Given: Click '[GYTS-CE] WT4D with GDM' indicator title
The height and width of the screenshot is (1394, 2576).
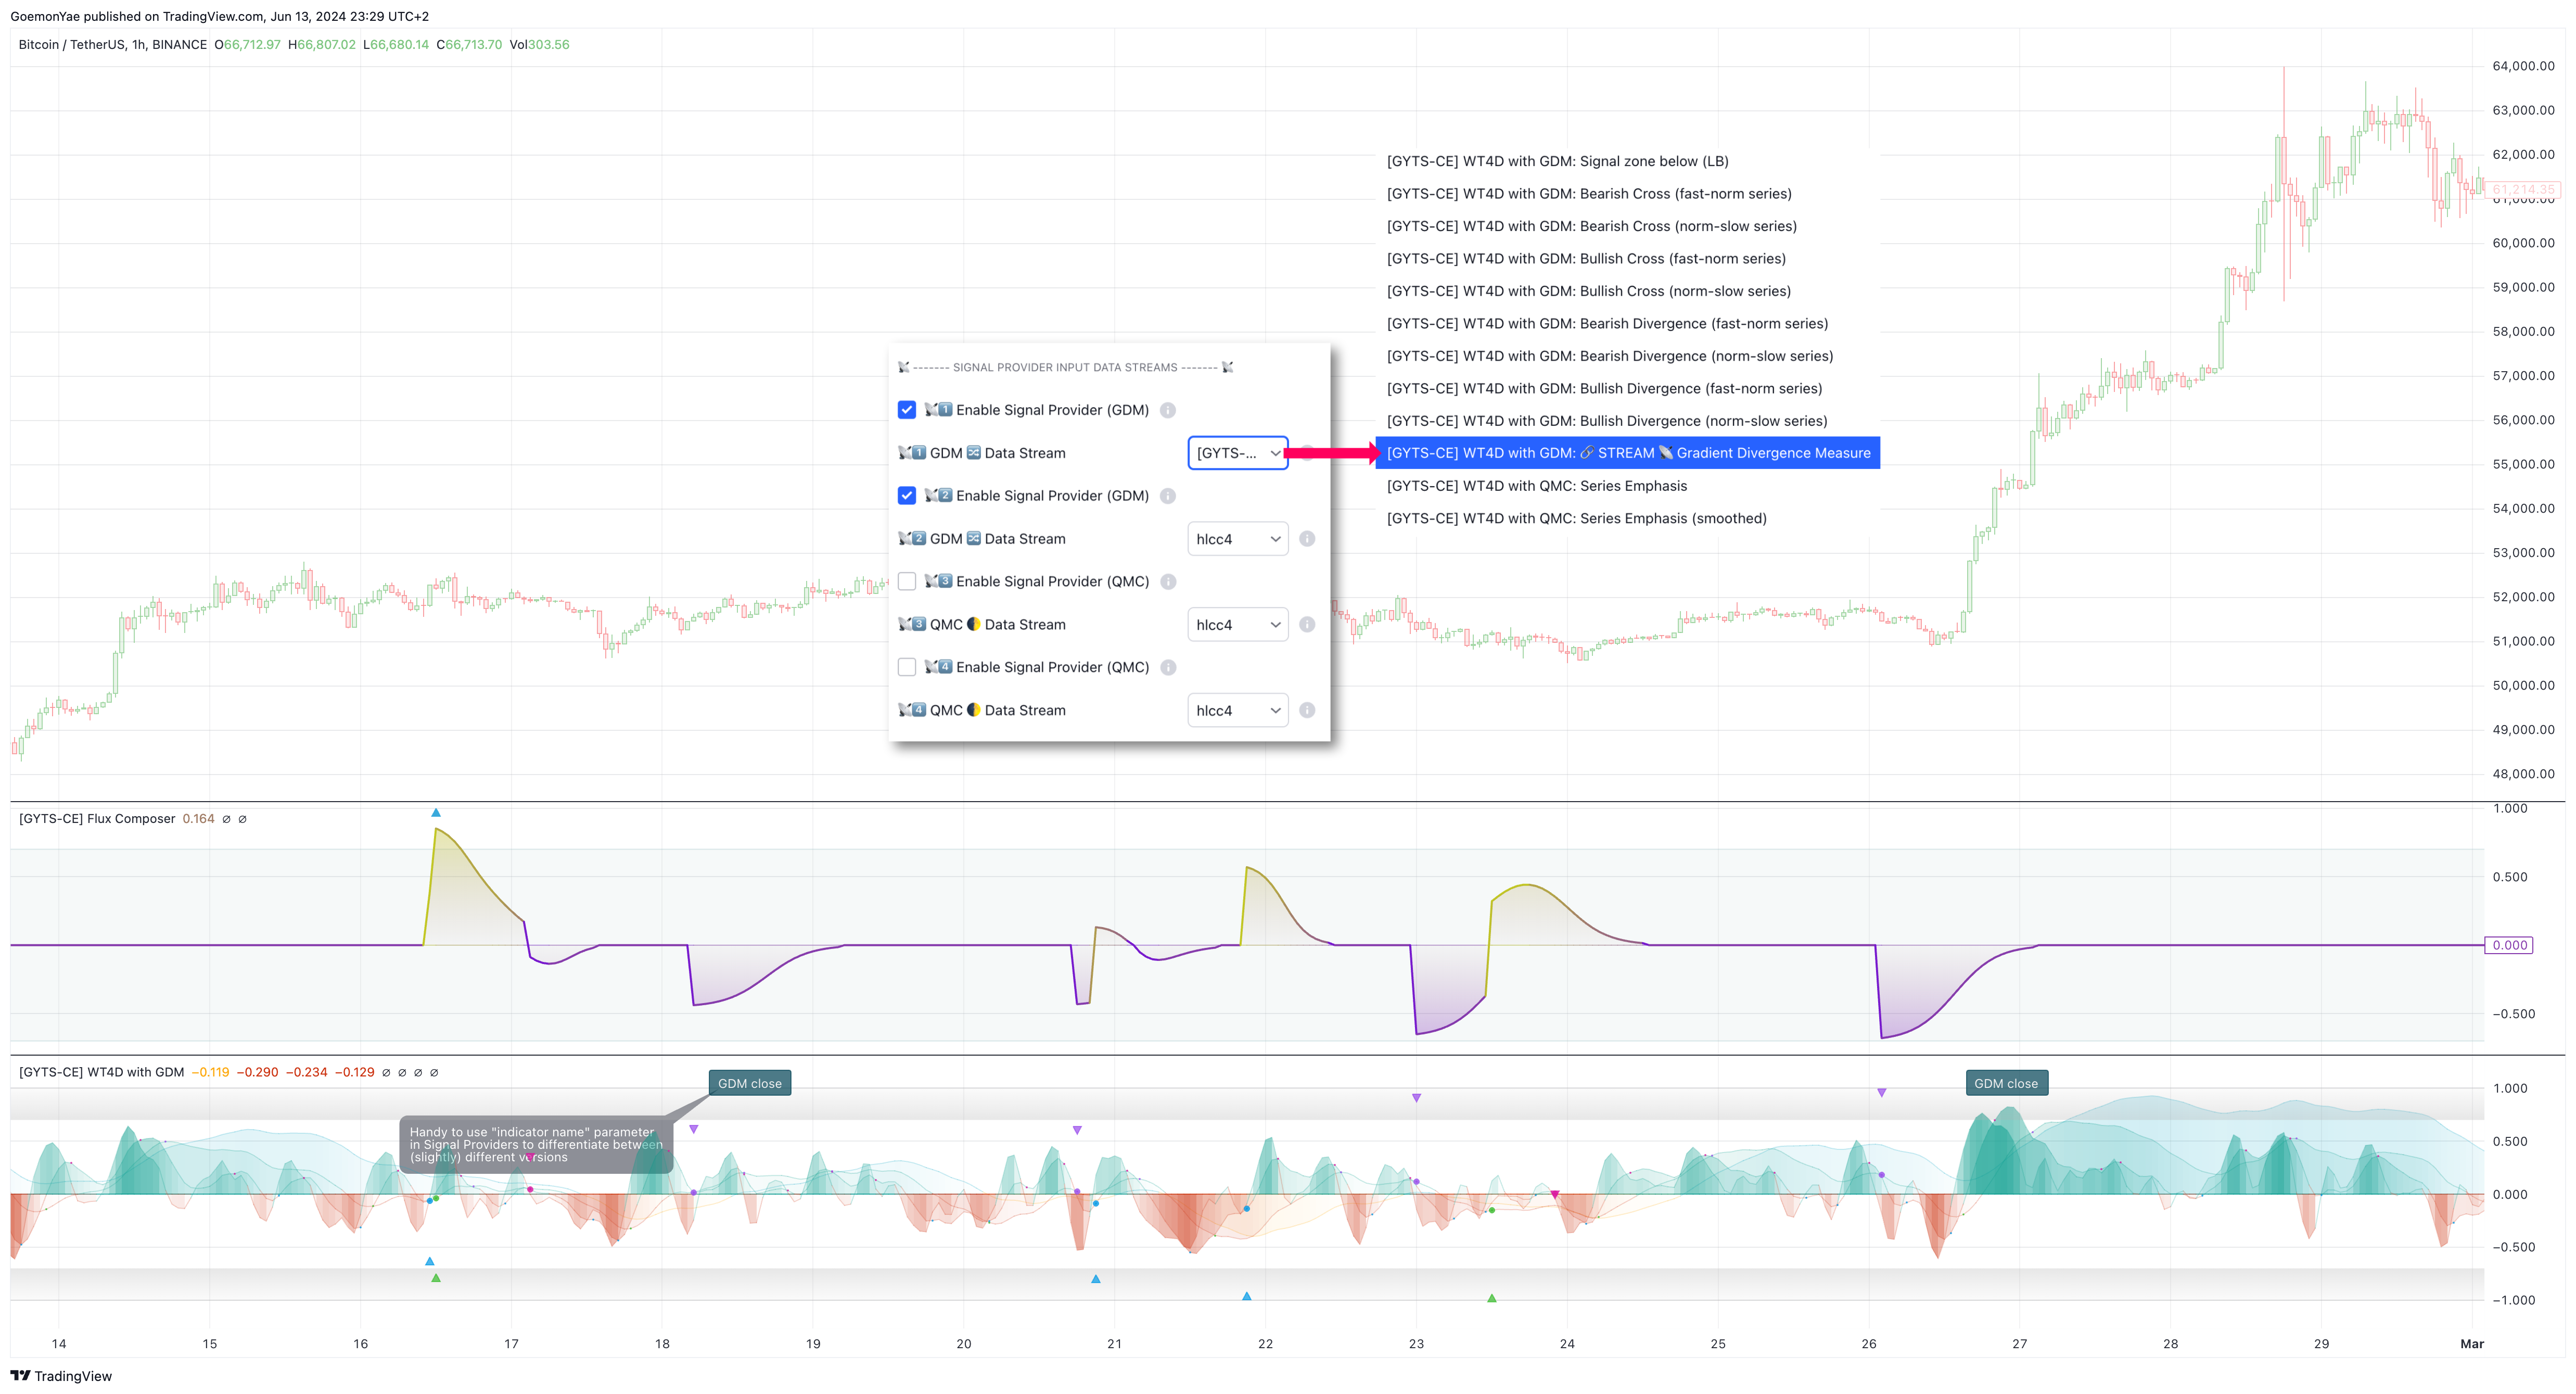Looking at the screenshot, I should pos(101,1072).
